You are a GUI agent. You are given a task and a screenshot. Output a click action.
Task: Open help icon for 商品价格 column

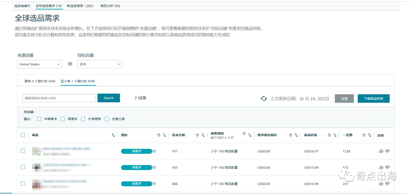tap(329, 135)
